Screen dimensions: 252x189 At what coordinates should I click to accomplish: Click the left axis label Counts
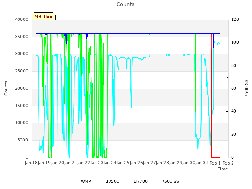click(x=6, y=88)
